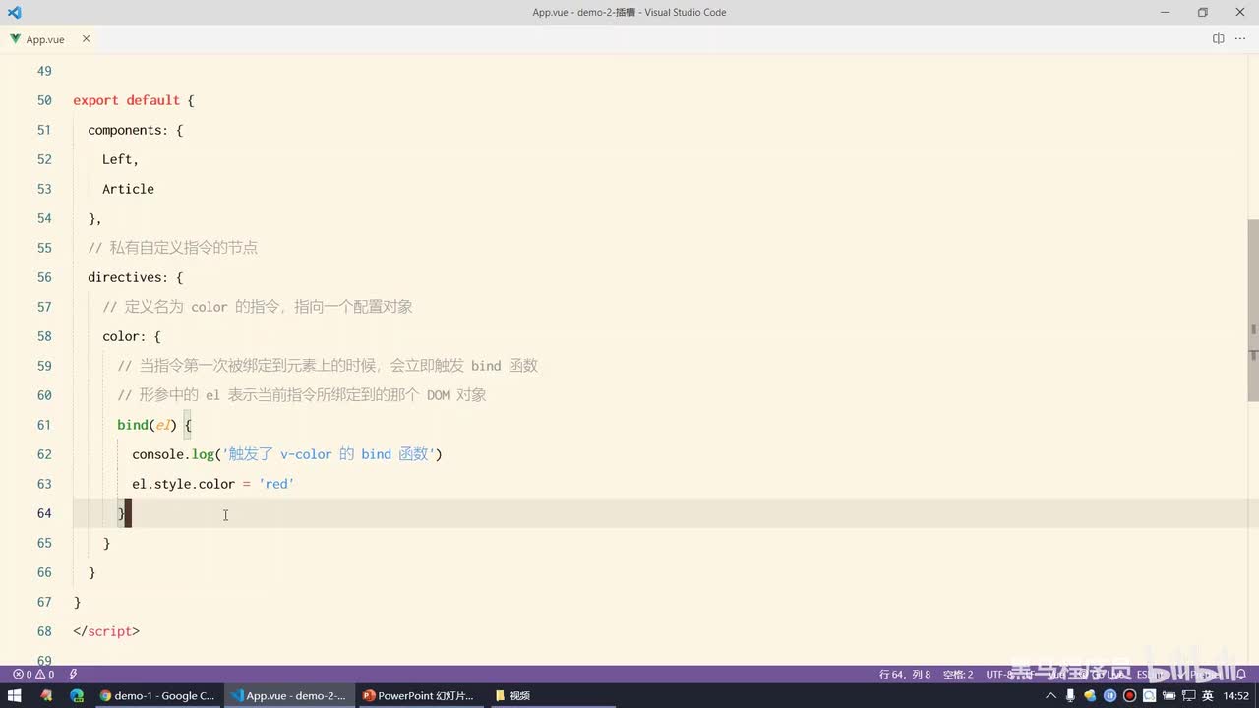This screenshot has height=708, width=1259.
Task: Toggle the 英 input method indicator
Action: tap(1207, 695)
